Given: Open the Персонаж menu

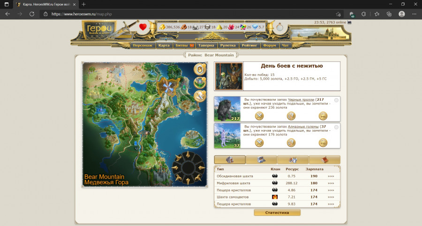Looking at the screenshot, I should 143,45.
